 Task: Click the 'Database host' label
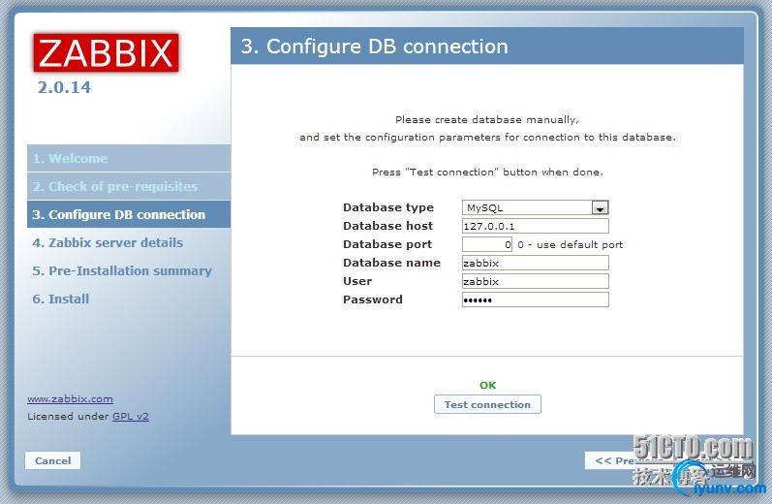pyautogui.click(x=388, y=226)
